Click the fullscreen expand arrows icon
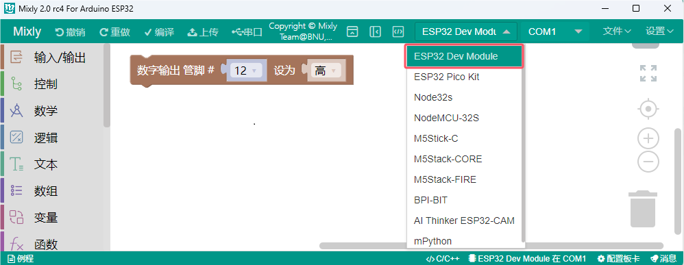 coord(648,73)
